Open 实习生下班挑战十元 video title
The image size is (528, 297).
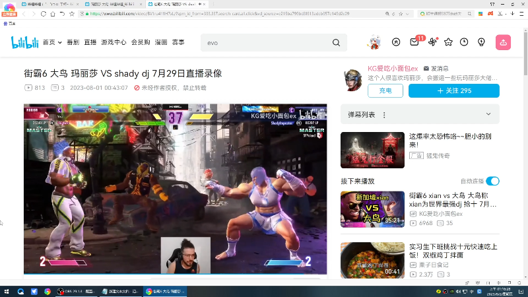pos(453,251)
